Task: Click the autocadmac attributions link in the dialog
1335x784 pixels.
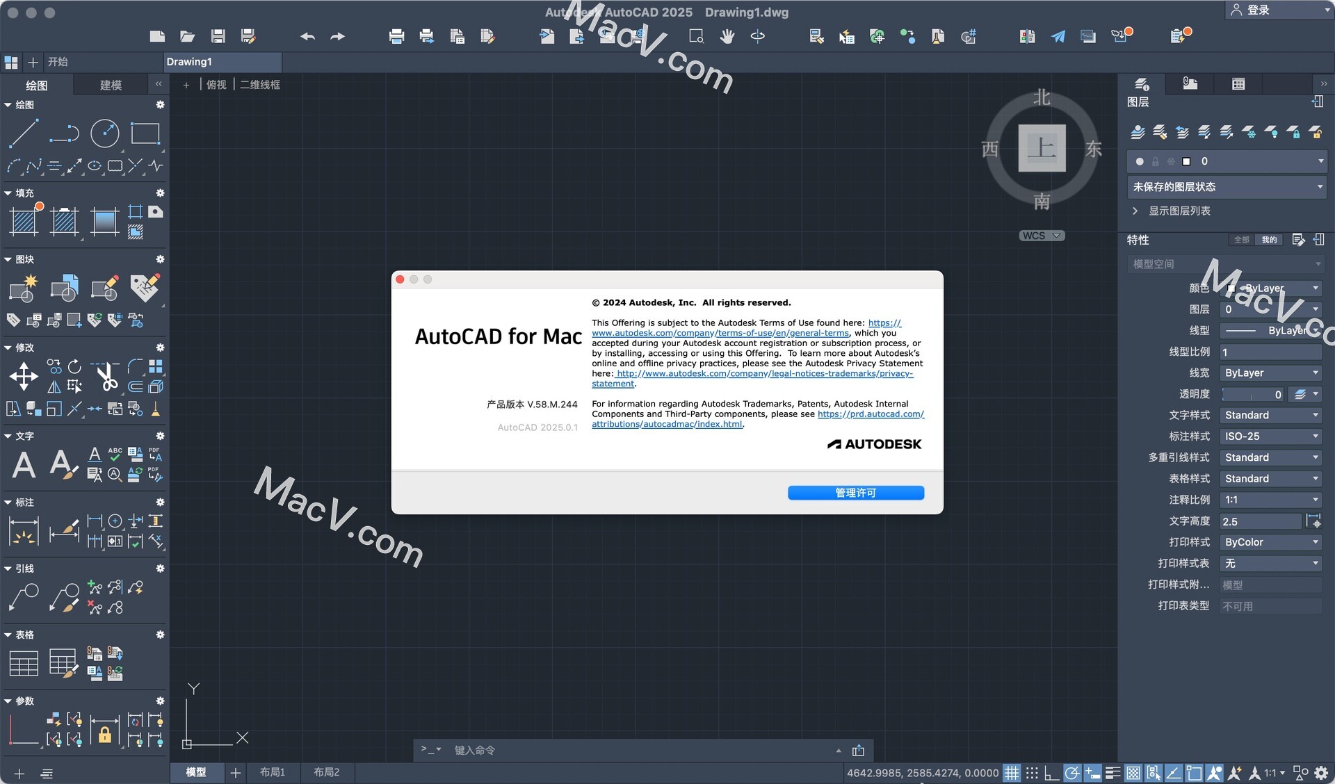Action: point(667,423)
